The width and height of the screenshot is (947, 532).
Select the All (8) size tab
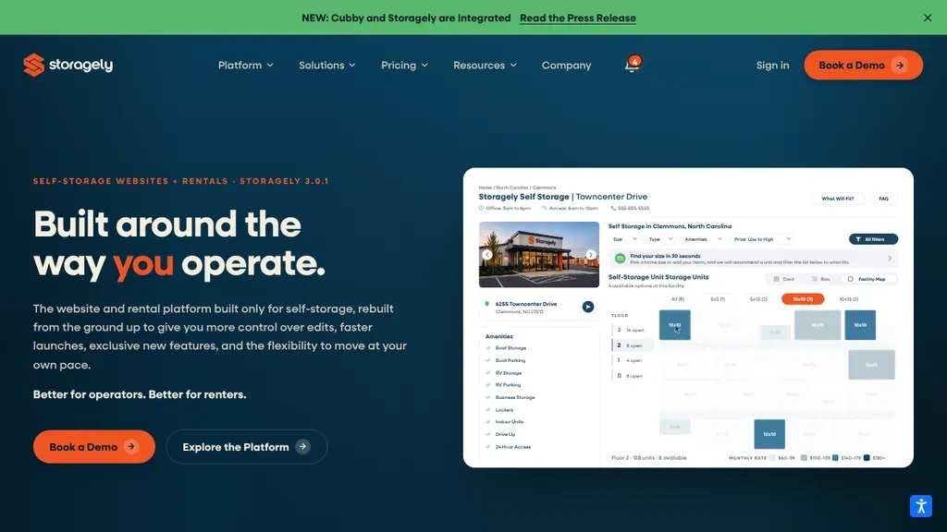click(x=678, y=299)
